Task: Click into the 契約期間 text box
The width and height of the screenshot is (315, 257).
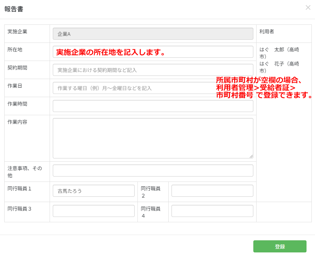Action: [x=153, y=70]
